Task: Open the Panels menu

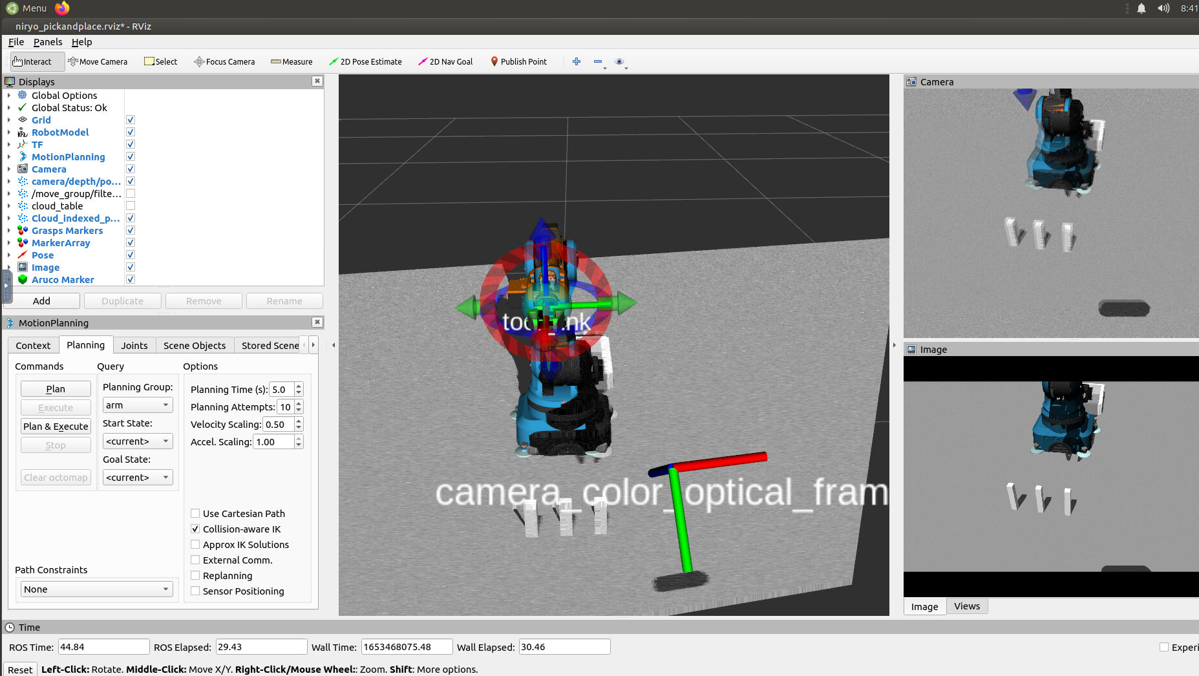Action: click(x=48, y=42)
